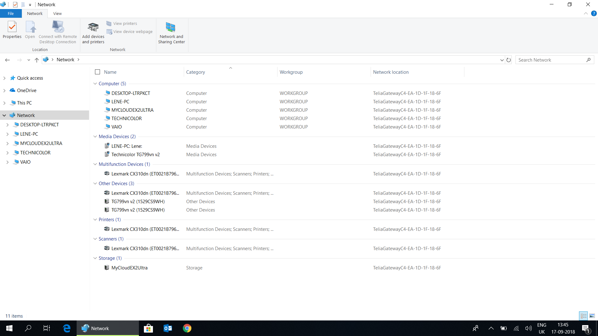The image size is (598, 336).
Task: Select LENE-PC computer in file list
Action: pyautogui.click(x=120, y=102)
